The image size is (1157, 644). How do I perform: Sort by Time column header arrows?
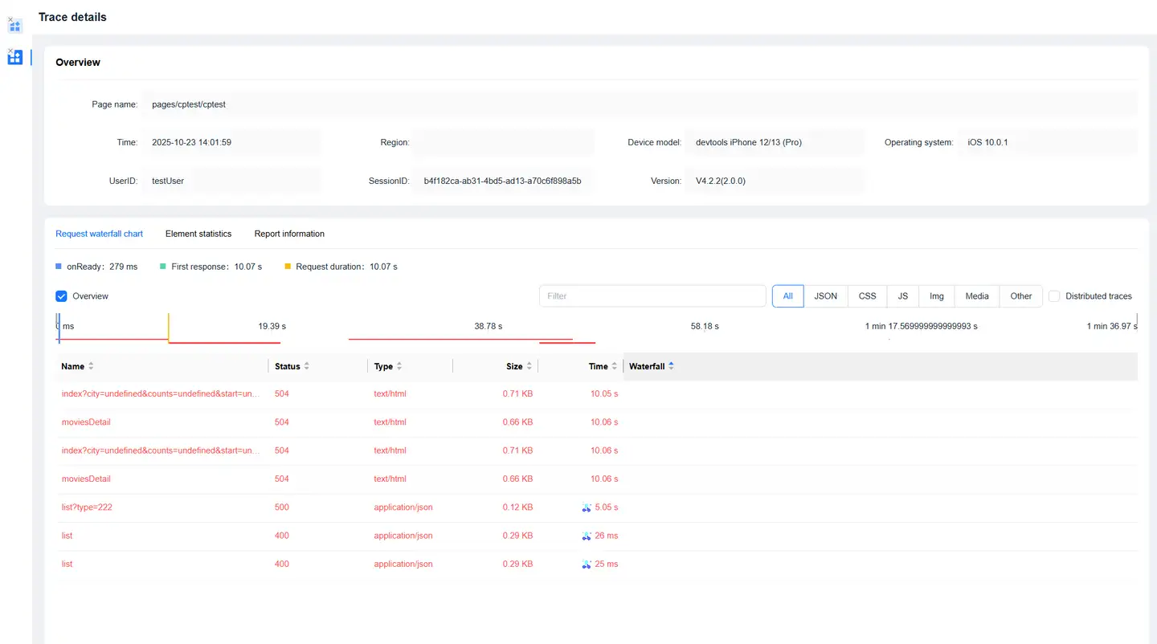pyautogui.click(x=615, y=366)
